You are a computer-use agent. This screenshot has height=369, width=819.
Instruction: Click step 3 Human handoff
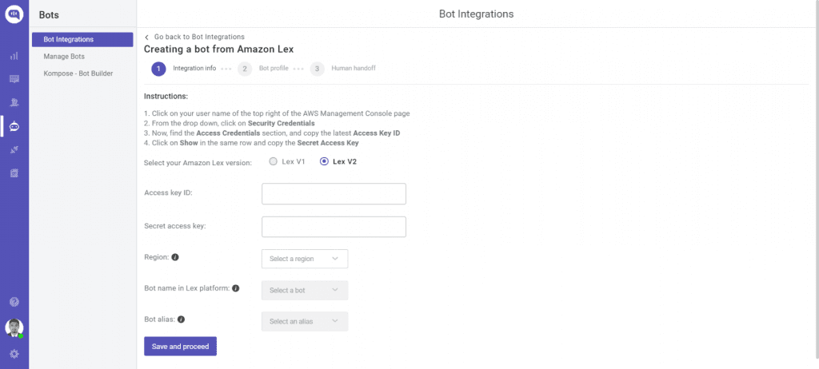pyautogui.click(x=342, y=69)
